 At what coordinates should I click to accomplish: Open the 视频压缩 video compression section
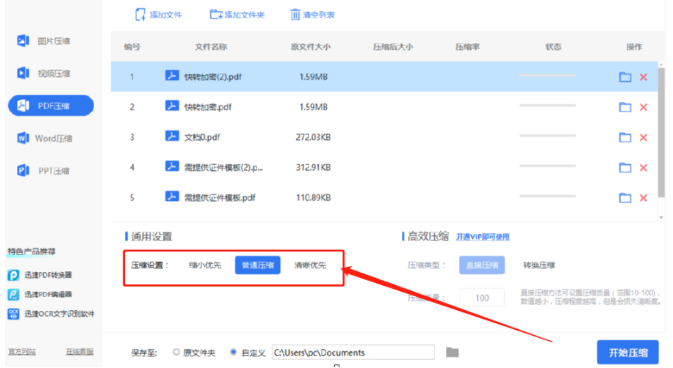44,73
